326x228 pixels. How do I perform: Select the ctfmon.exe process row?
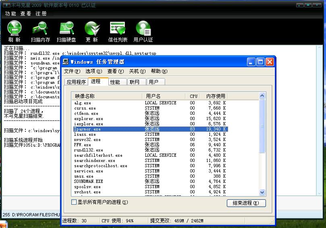(x=151, y=113)
